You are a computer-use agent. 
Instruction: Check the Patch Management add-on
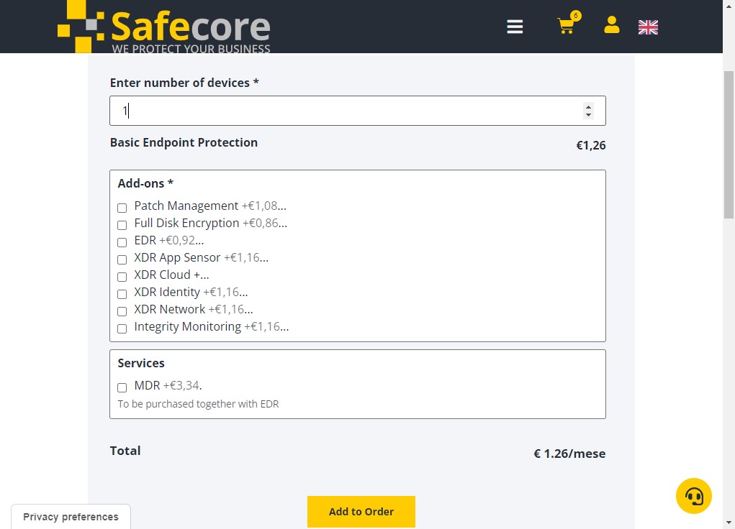122,208
